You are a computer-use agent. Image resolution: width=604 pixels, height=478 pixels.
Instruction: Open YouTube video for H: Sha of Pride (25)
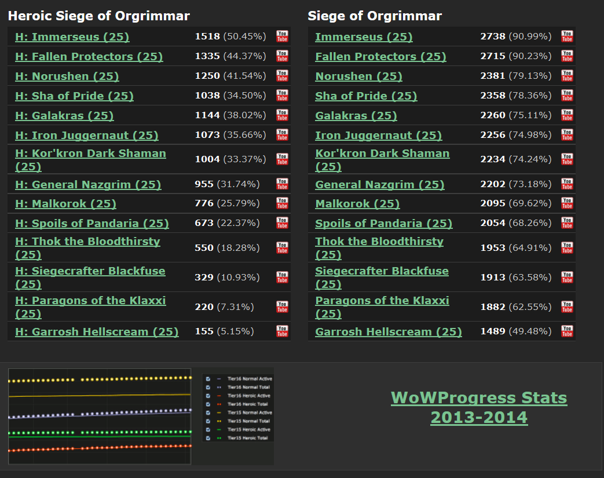pyautogui.click(x=283, y=96)
